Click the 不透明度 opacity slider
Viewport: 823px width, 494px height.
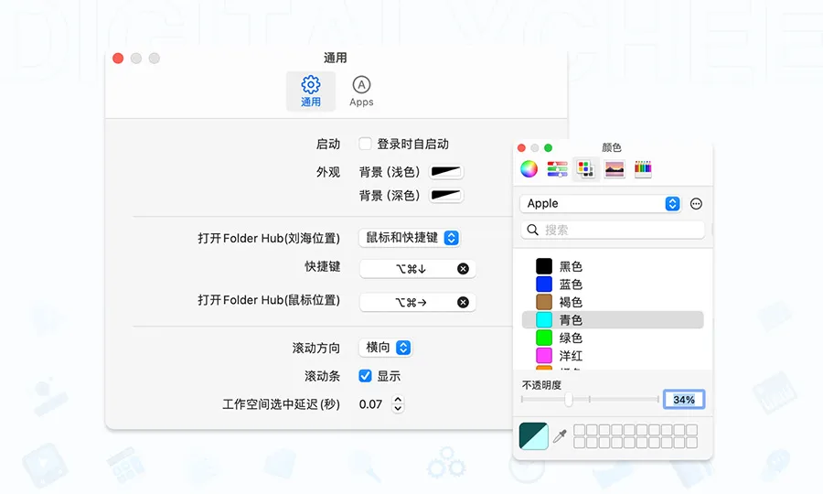590,400
